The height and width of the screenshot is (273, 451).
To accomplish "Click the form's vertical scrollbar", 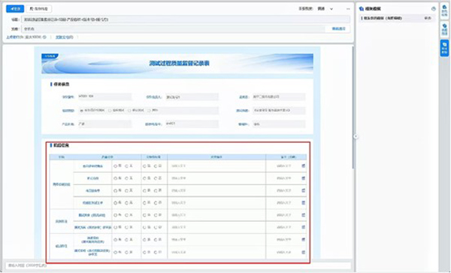I will tap(353, 108).
